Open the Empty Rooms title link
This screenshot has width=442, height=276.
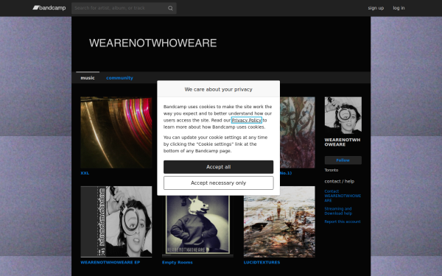(x=178, y=263)
